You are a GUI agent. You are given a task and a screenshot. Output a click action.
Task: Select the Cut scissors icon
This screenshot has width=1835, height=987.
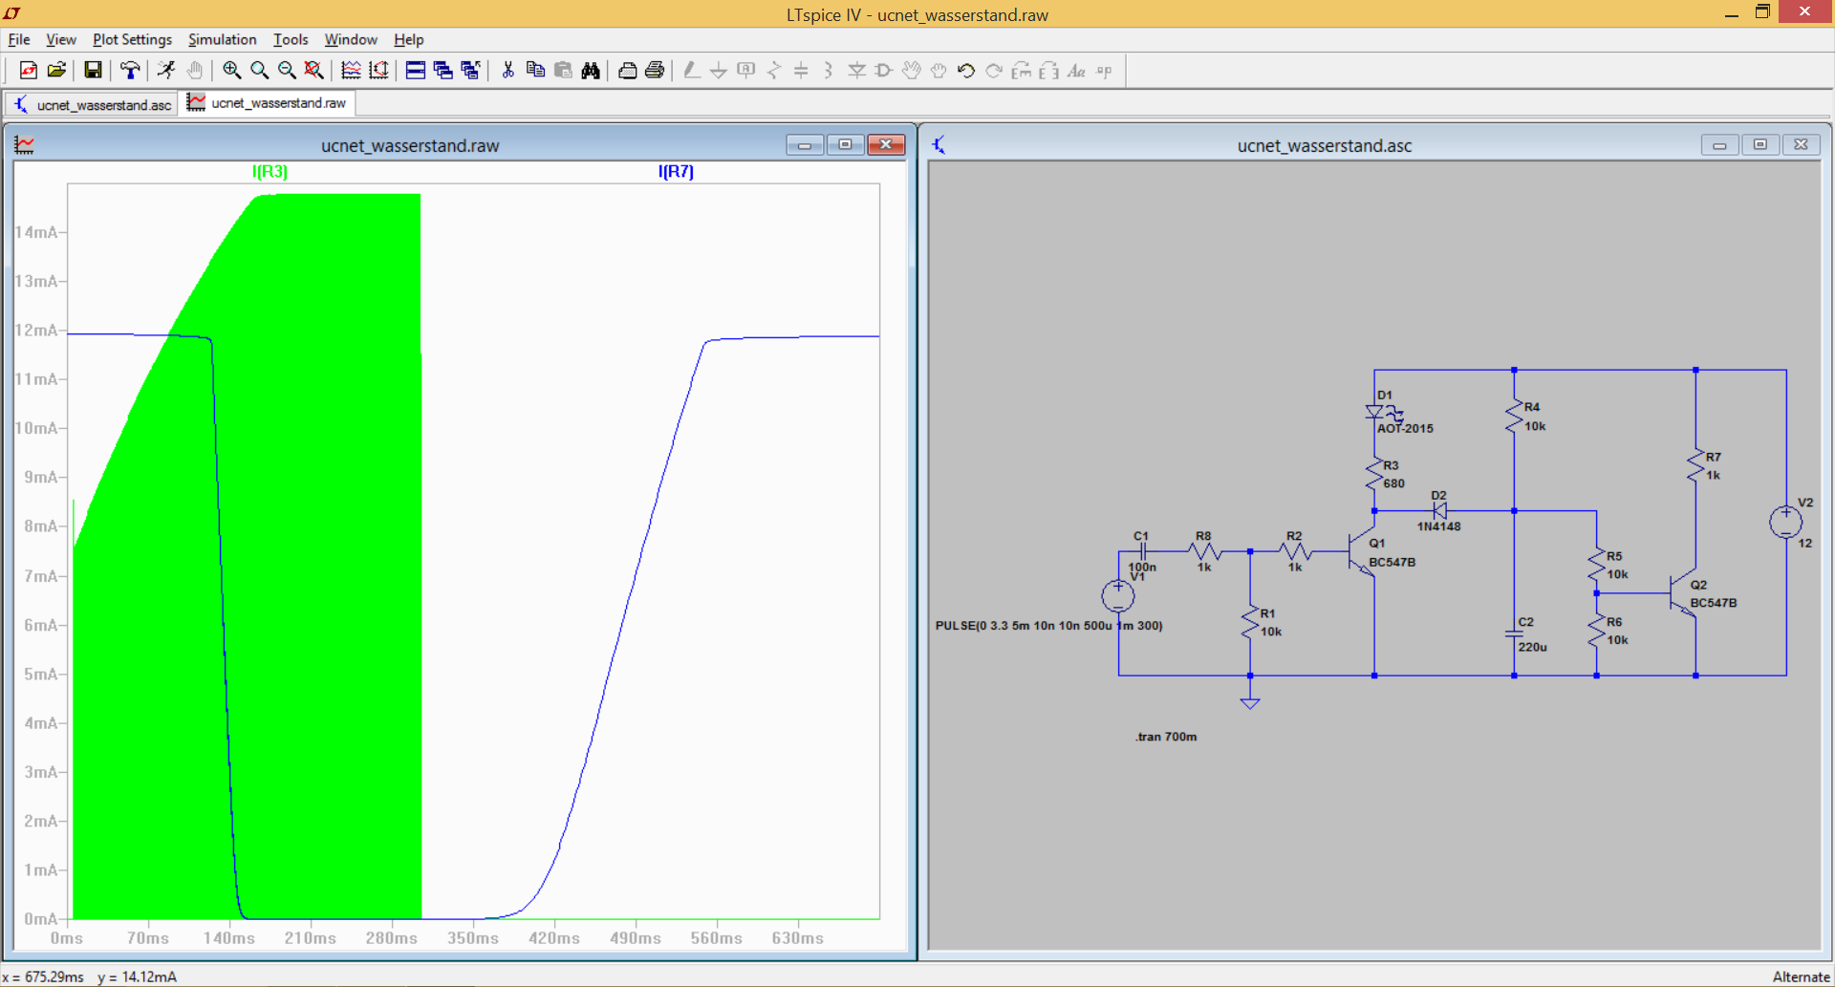[x=507, y=70]
